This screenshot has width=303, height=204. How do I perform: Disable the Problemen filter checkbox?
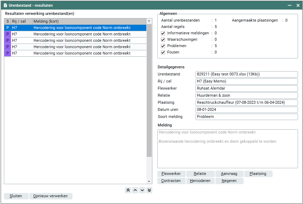pos(163,46)
